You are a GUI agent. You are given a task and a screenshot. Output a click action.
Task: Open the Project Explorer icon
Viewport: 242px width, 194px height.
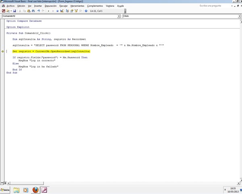click(67, 11)
